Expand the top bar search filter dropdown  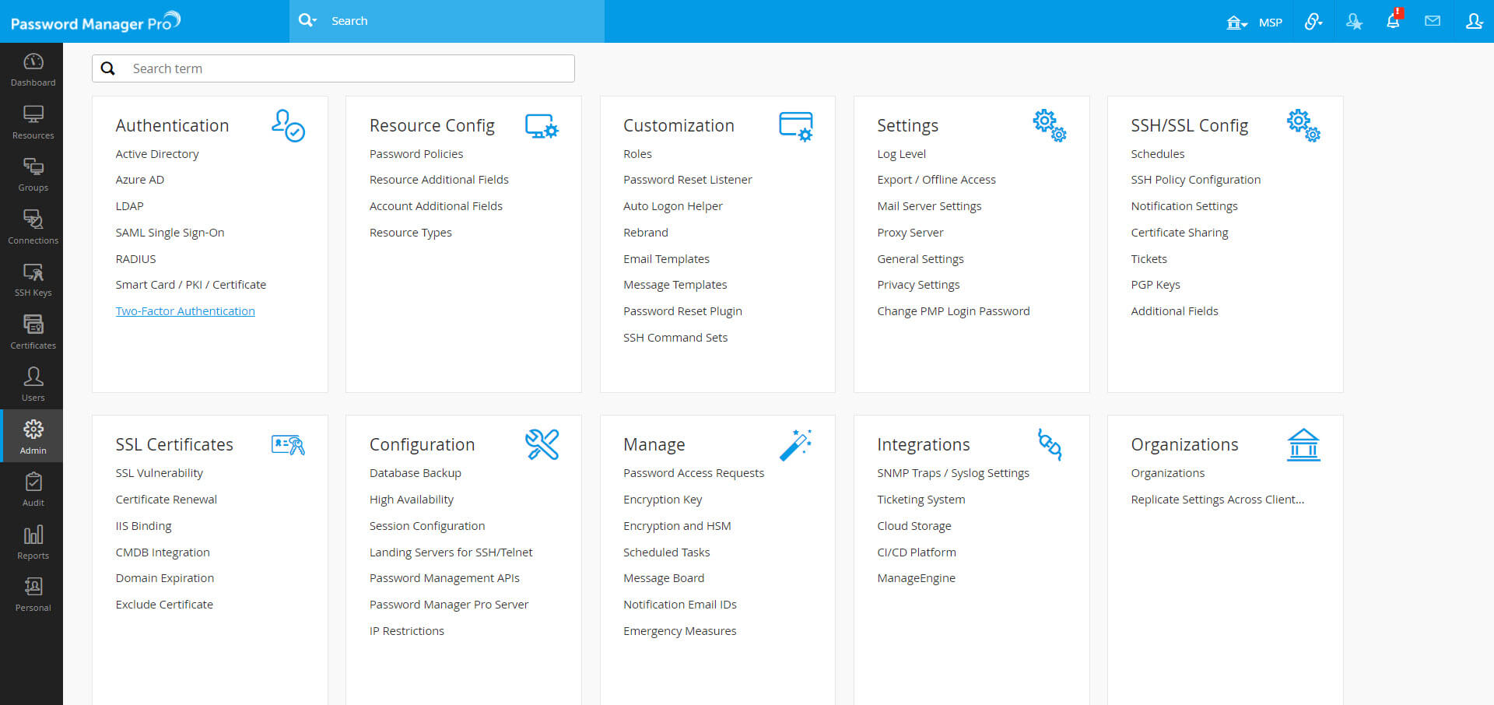307,20
